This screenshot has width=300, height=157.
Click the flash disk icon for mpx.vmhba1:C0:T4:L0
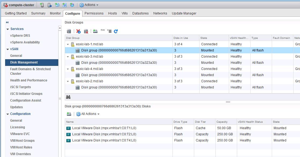tap(68, 141)
